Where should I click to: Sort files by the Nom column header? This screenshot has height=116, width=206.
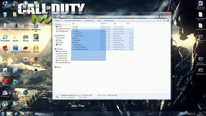pyautogui.click(x=74, y=24)
